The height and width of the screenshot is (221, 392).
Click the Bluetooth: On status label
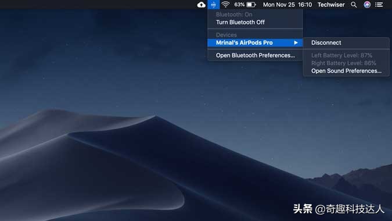click(234, 15)
